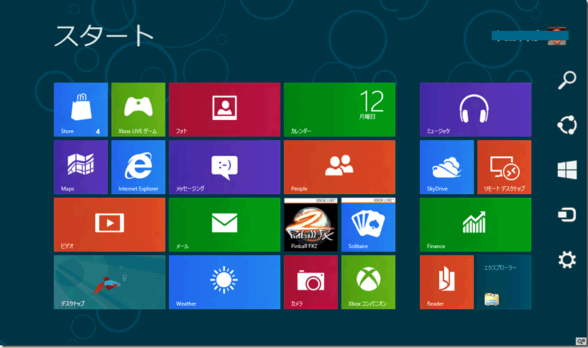Open the Weather tile

coord(224,283)
